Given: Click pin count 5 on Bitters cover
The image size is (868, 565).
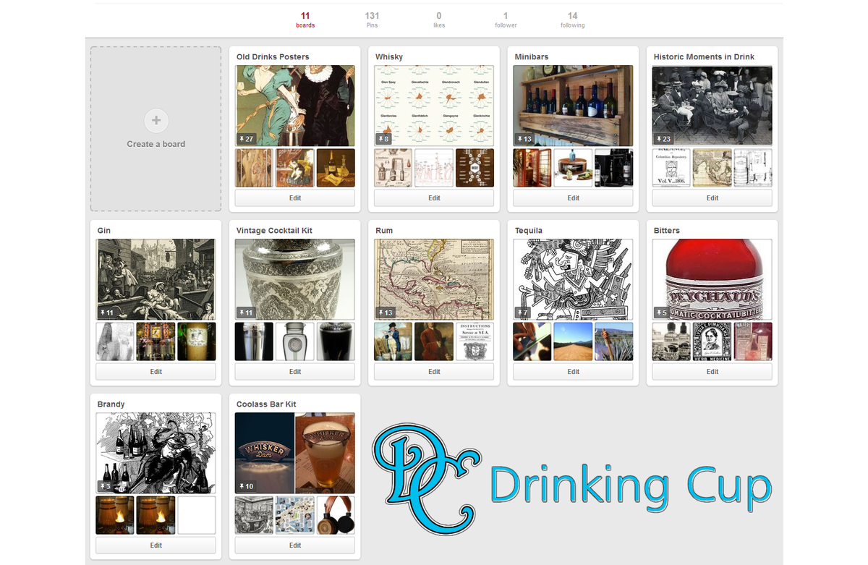Looking at the screenshot, I should pyautogui.click(x=661, y=313).
